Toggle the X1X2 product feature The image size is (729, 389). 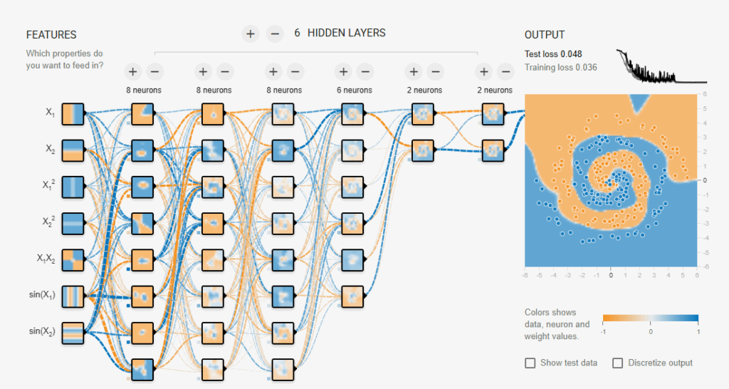73,260
